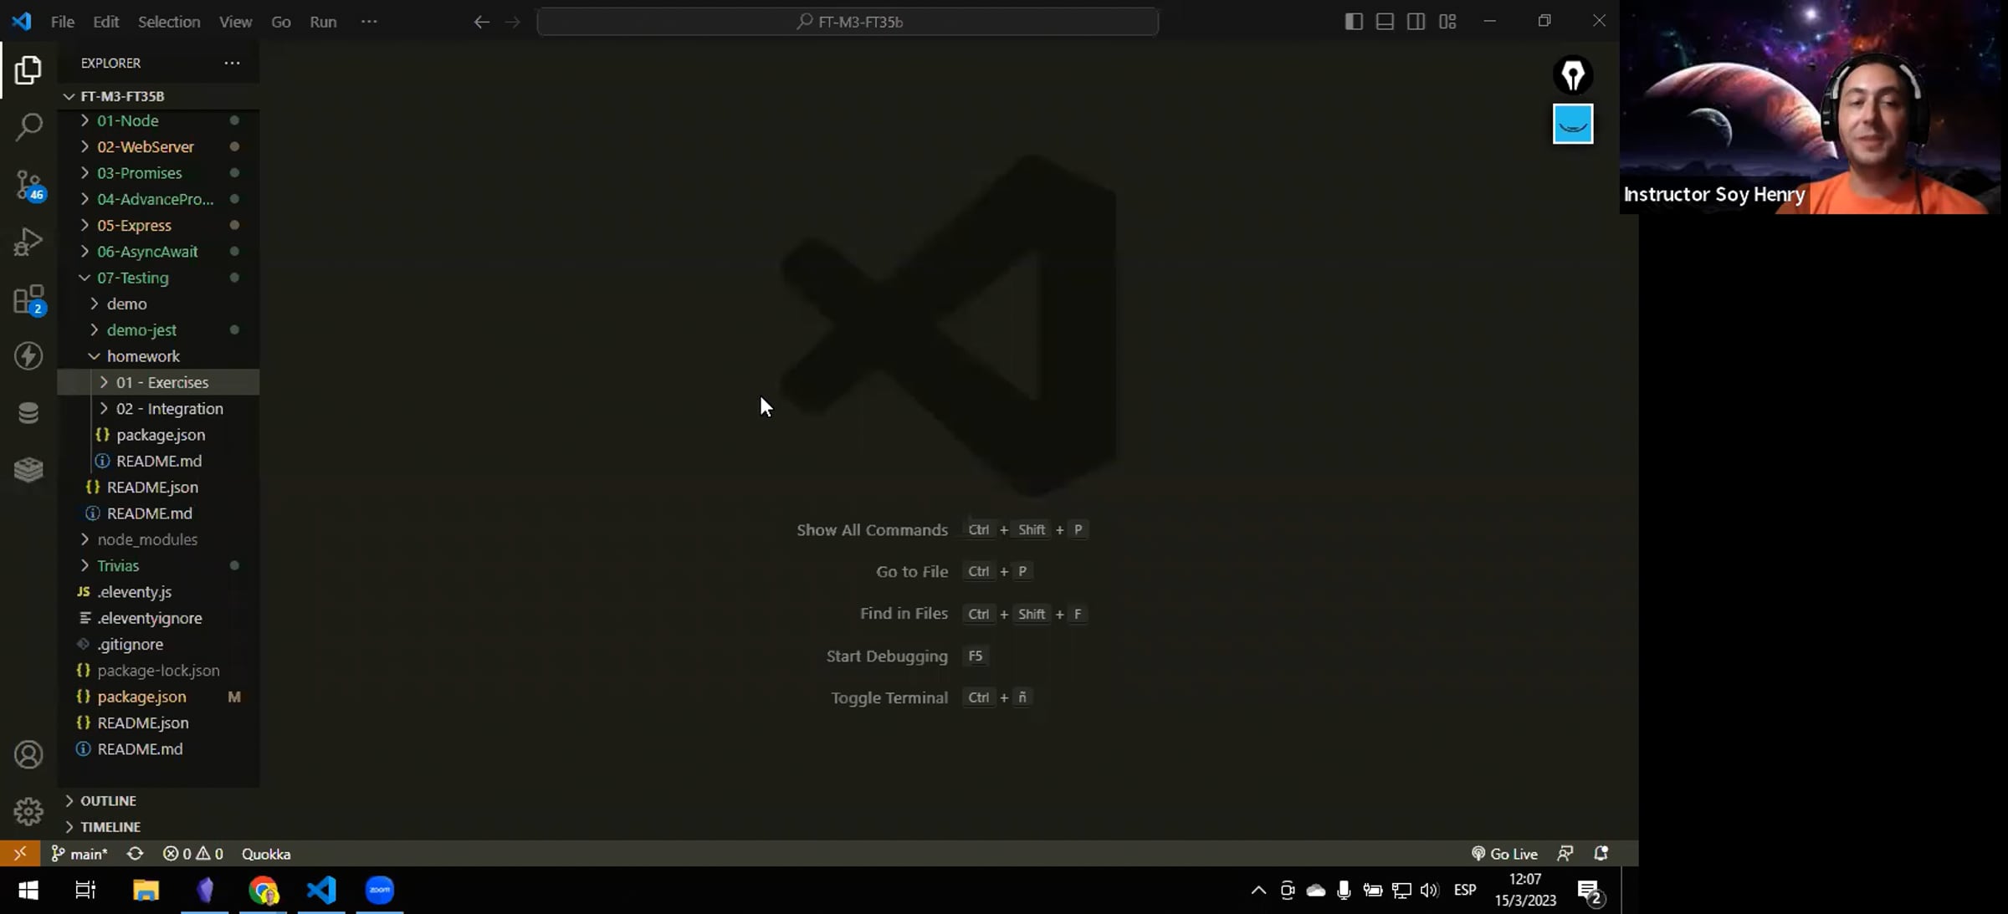Open the Extensions view icon
This screenshot has height=914, width=2008.
coord(28,299)
